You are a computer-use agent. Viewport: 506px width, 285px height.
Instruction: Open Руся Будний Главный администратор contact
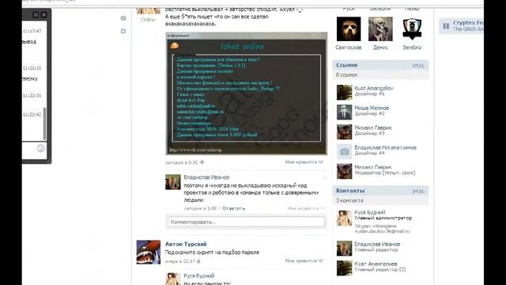370,212
